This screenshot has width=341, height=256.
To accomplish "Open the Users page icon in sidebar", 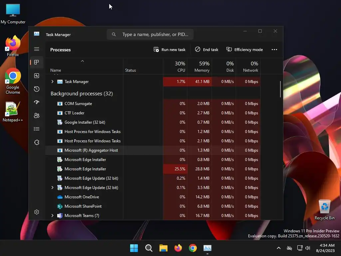I will (x=37, y=115).
